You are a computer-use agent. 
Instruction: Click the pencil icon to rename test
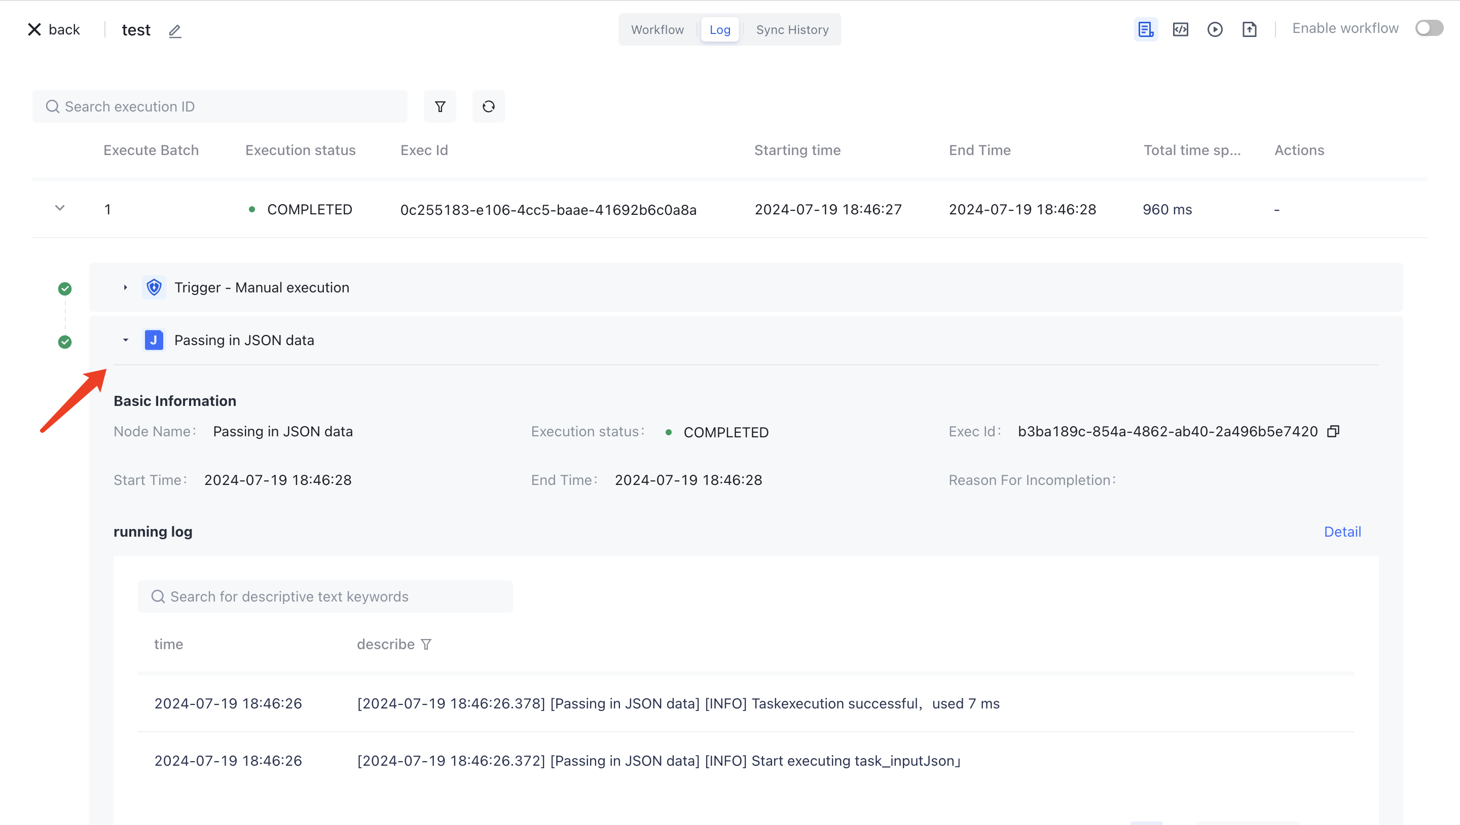point(174,30)
